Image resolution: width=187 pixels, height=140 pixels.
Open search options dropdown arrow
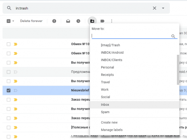(x=163, y=8)
